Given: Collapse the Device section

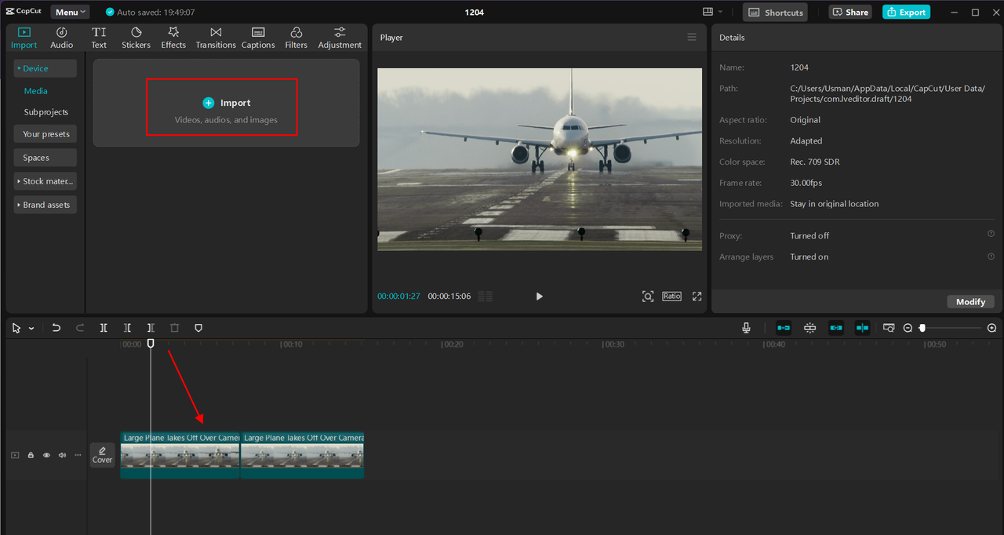Looking at the screenshot, I should (x=45, y=68).
